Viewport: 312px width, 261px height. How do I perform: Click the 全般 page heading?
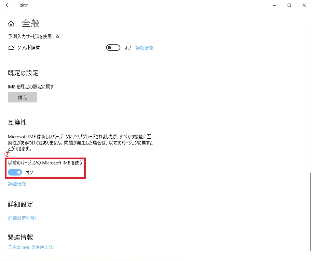point(31,23)
